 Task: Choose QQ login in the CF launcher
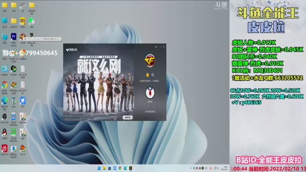coord(148,75)
